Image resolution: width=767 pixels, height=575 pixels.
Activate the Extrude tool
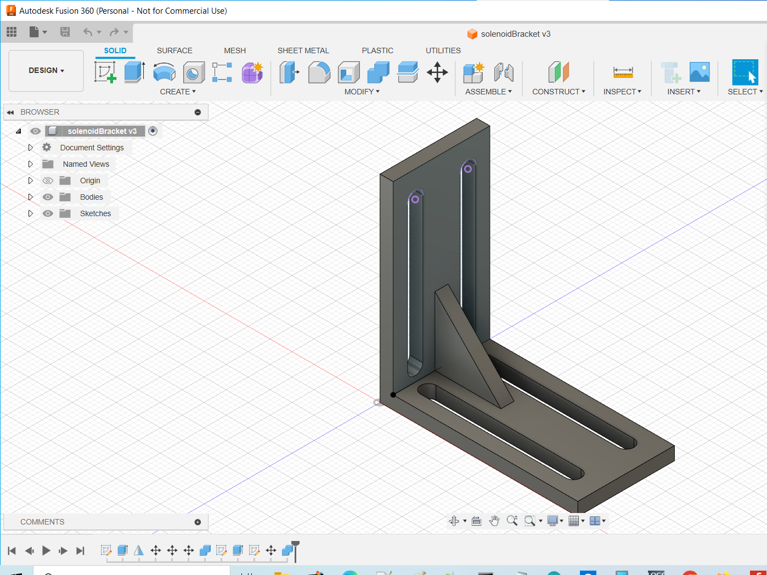pyautogui.click(x=134, y=72)
